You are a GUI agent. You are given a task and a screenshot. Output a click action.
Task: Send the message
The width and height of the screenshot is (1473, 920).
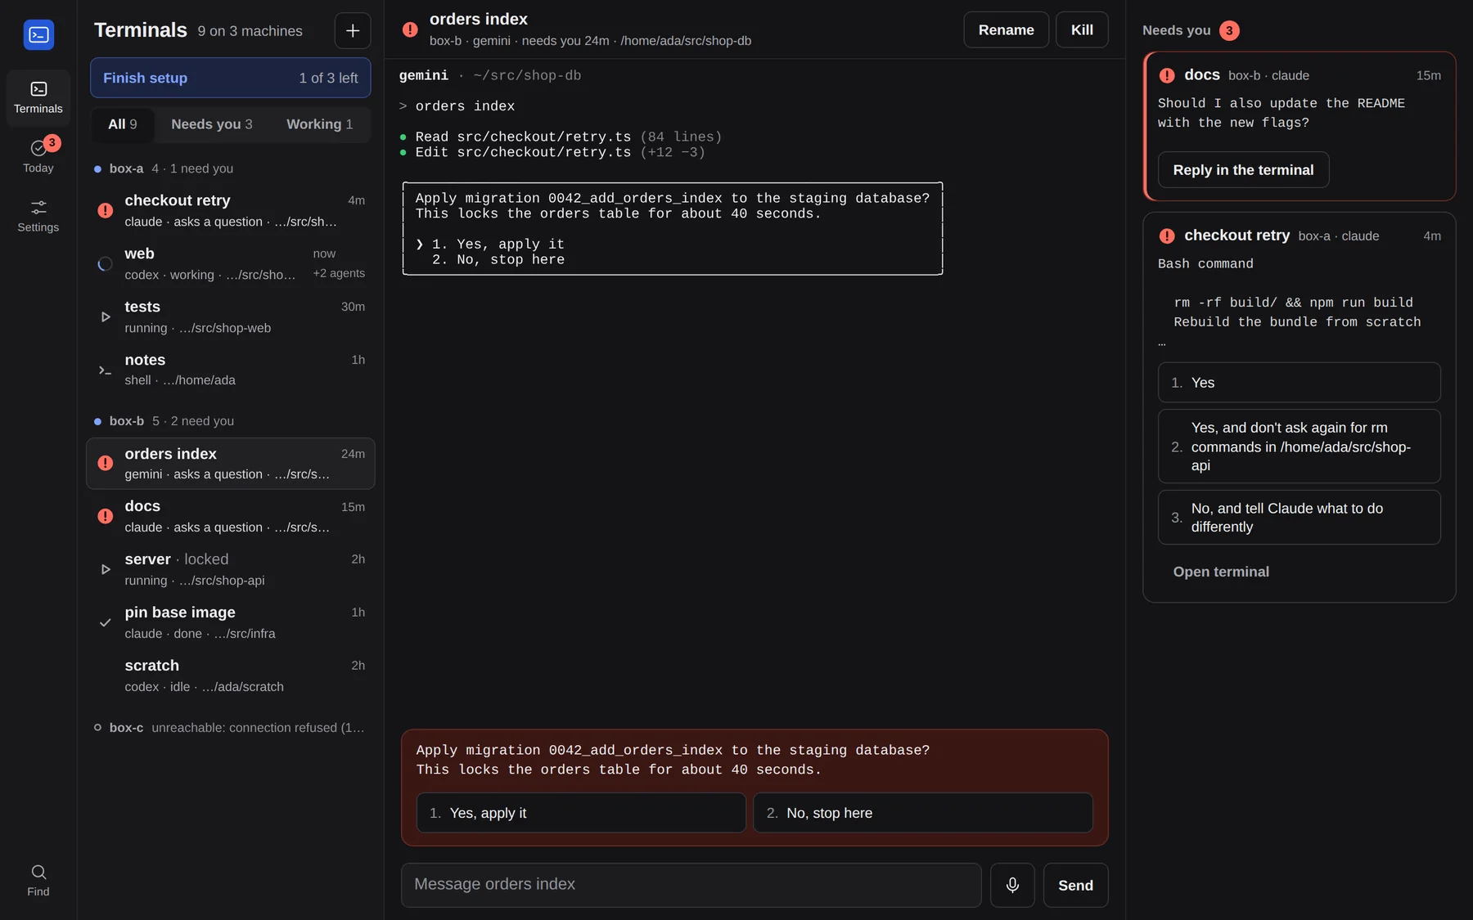pyautogui.click(x=1075, y=885)
